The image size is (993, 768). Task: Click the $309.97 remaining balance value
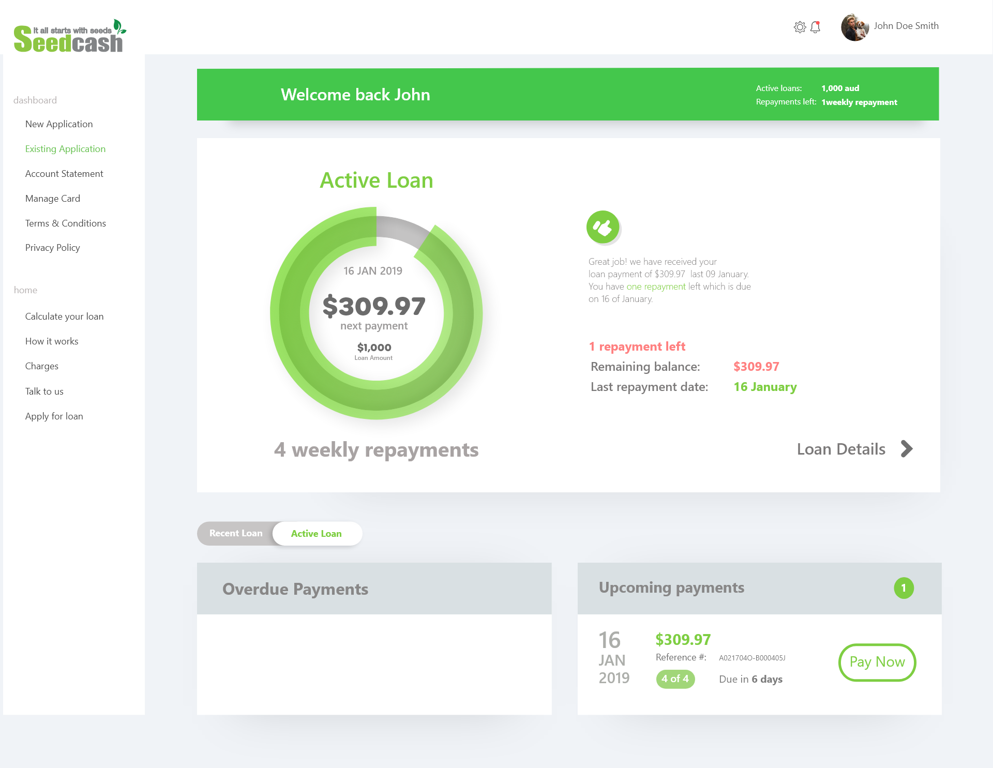[756, 367]
